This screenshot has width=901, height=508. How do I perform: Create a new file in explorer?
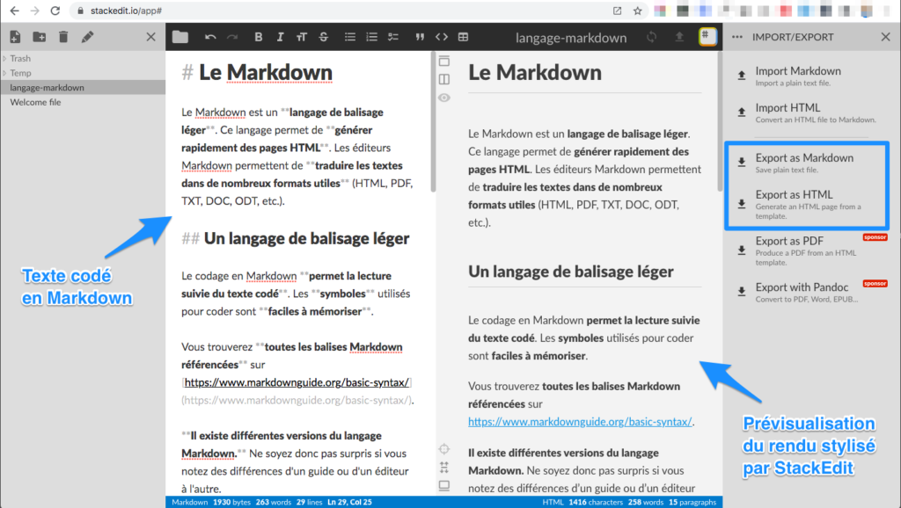(x=16, y=37)
